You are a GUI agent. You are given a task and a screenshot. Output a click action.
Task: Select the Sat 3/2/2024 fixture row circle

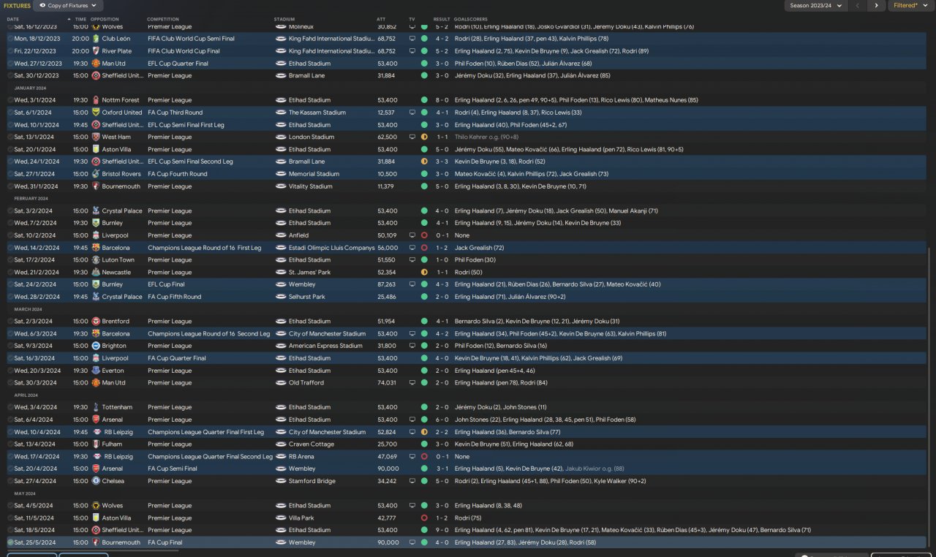pyautogui.click(x=10, y=211)
